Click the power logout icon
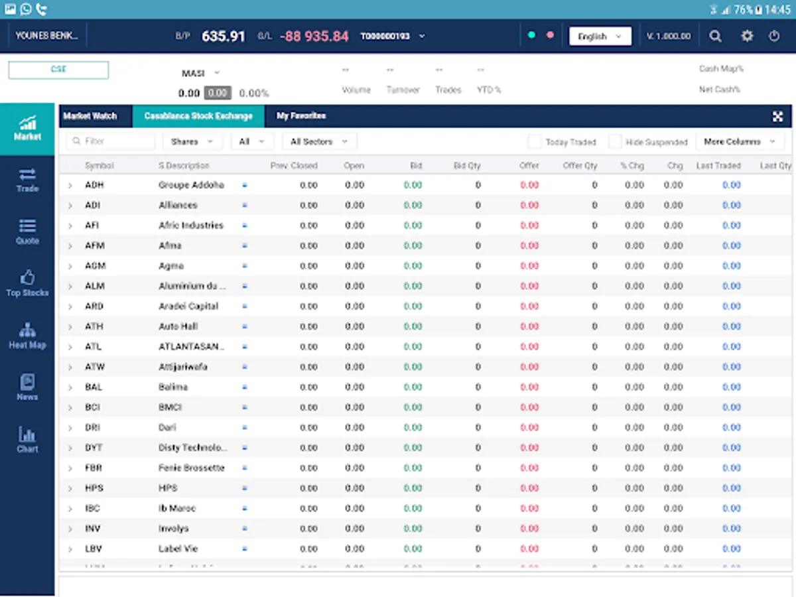Image resolution: width=796 pixels, height=597 pixels. [774, 36]
